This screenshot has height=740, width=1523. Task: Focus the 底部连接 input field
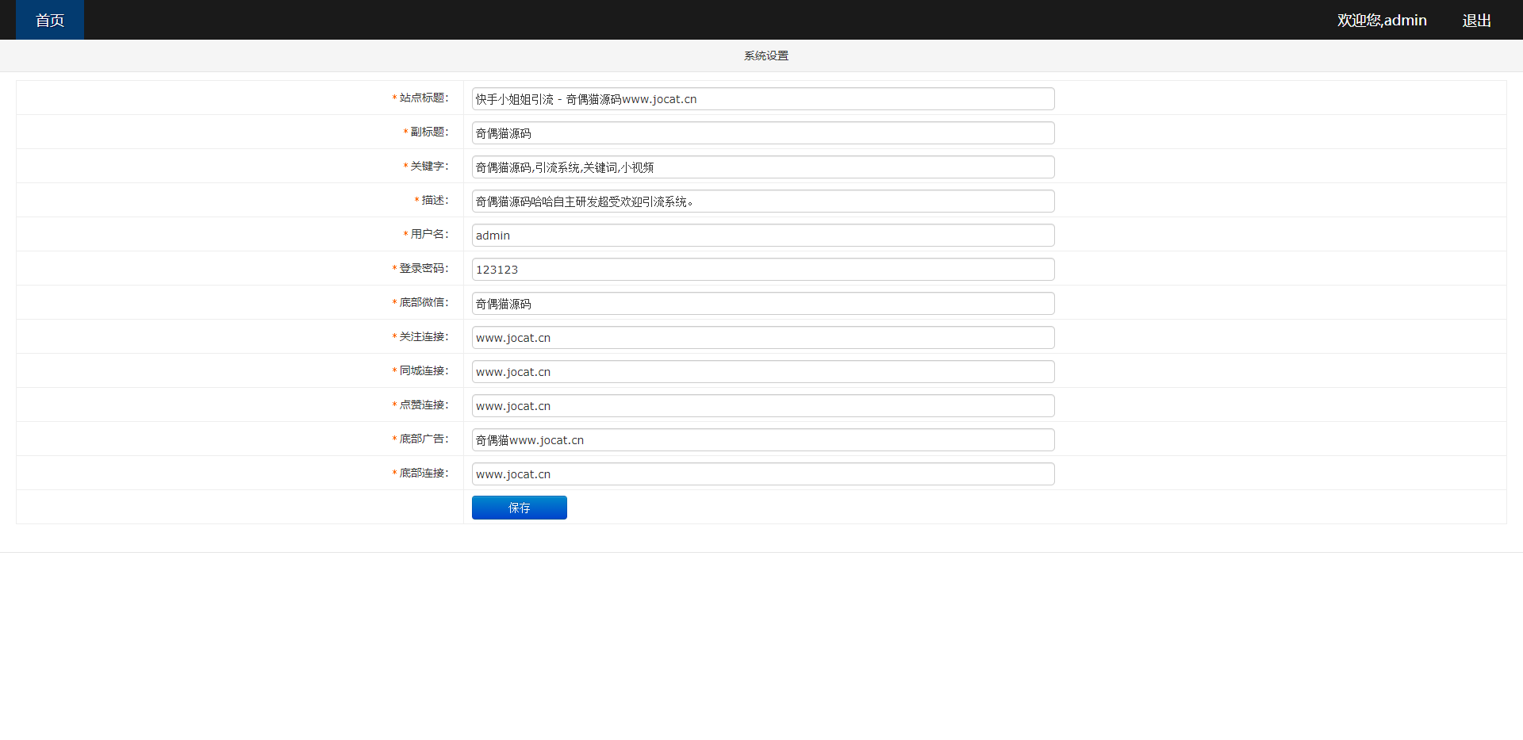point(763,474)
